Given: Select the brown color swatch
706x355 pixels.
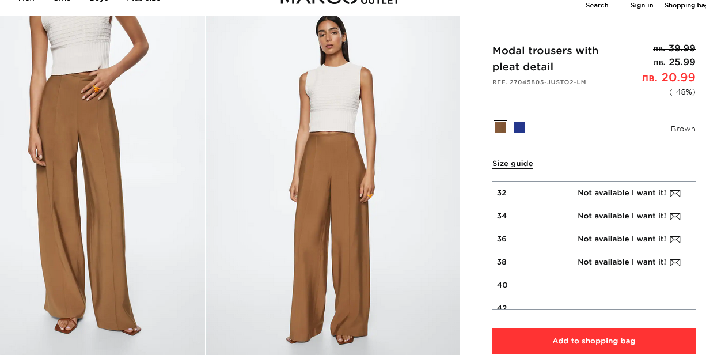Looking at the screenshot, I should coord(500,127).
